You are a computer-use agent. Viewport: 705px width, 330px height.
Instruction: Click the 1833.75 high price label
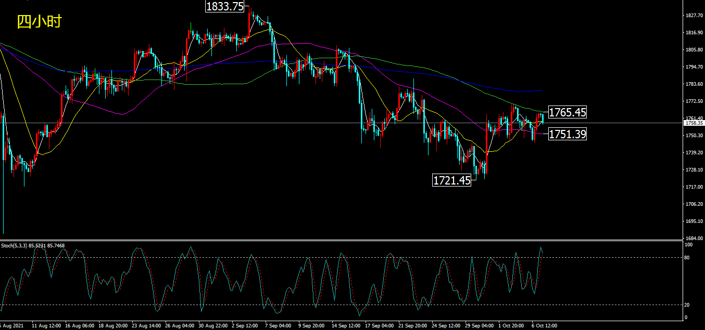[225, 6]
